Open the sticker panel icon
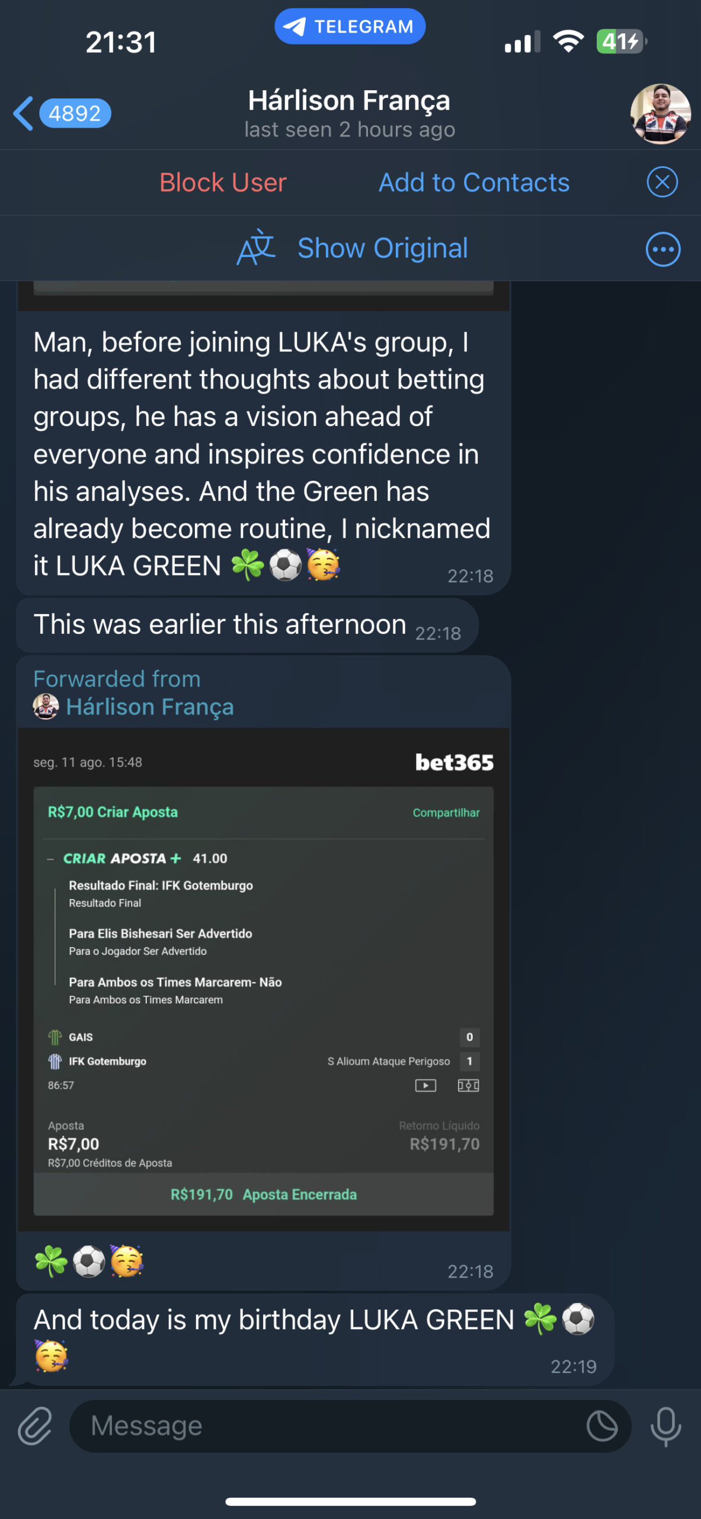 pyautogui.click(x=602, y=1426)
